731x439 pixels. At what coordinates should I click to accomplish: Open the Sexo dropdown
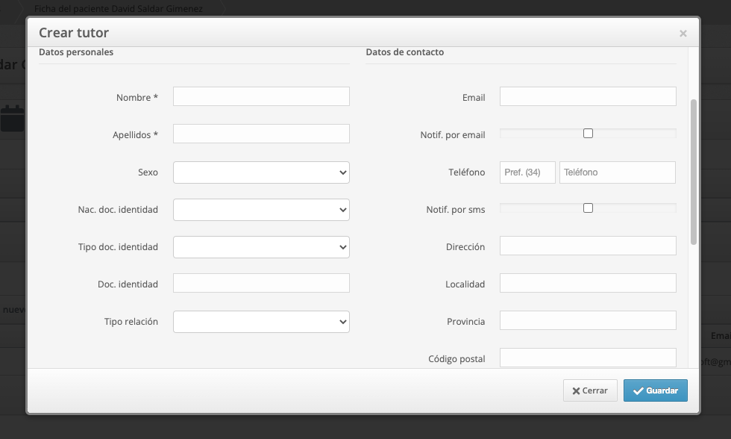tap(261, 172)
